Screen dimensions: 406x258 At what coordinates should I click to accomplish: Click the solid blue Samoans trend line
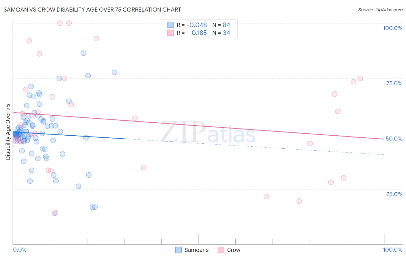click(x=69, y=136)
